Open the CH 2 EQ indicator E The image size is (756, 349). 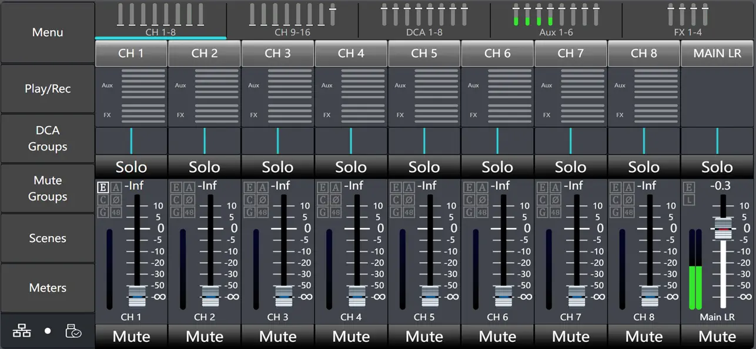[176, 187]
